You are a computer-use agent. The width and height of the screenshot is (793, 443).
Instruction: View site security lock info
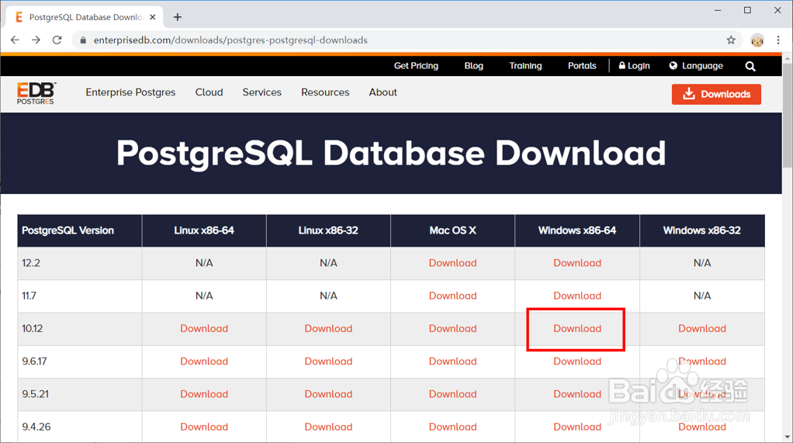[84, 40]
